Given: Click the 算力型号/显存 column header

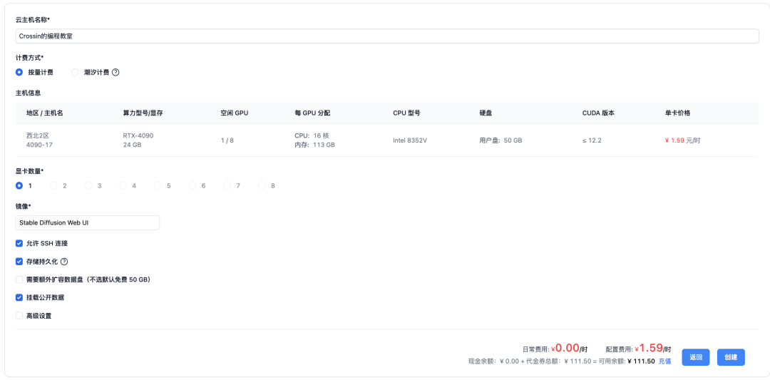Looking at the screenshot, I should [143, 113].
